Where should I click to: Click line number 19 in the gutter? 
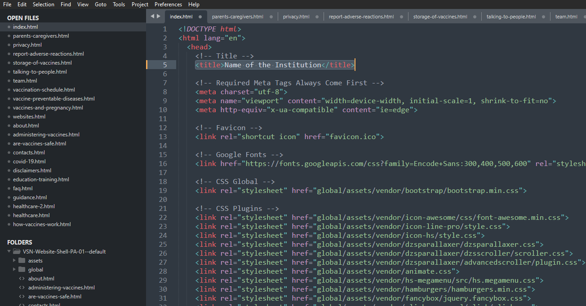(x=163, y=191)
